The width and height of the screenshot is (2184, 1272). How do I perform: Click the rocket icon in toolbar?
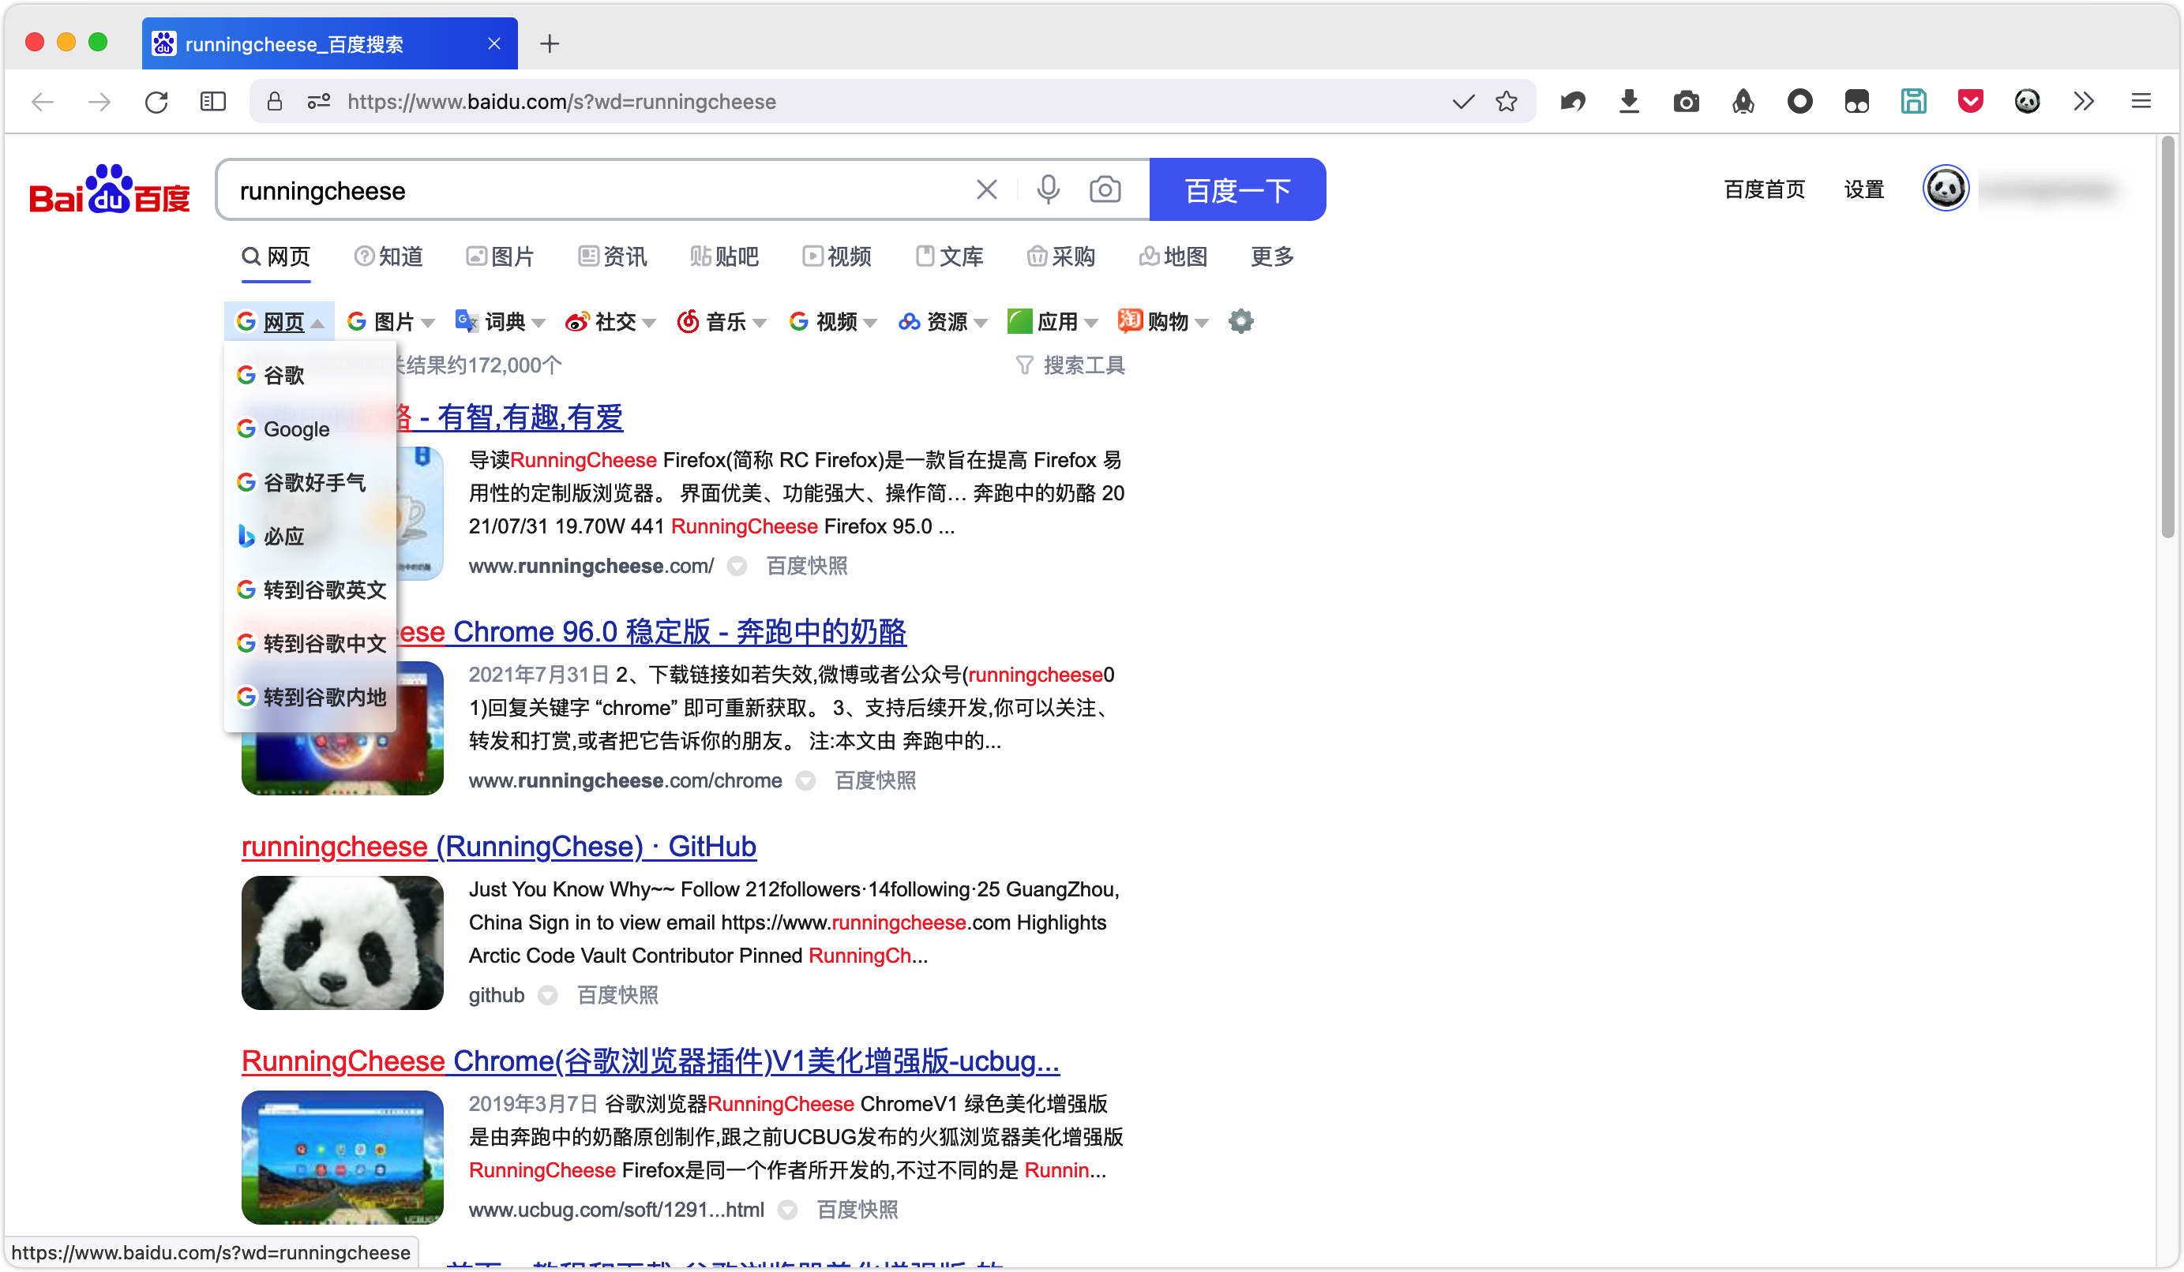coord(1742,101)
